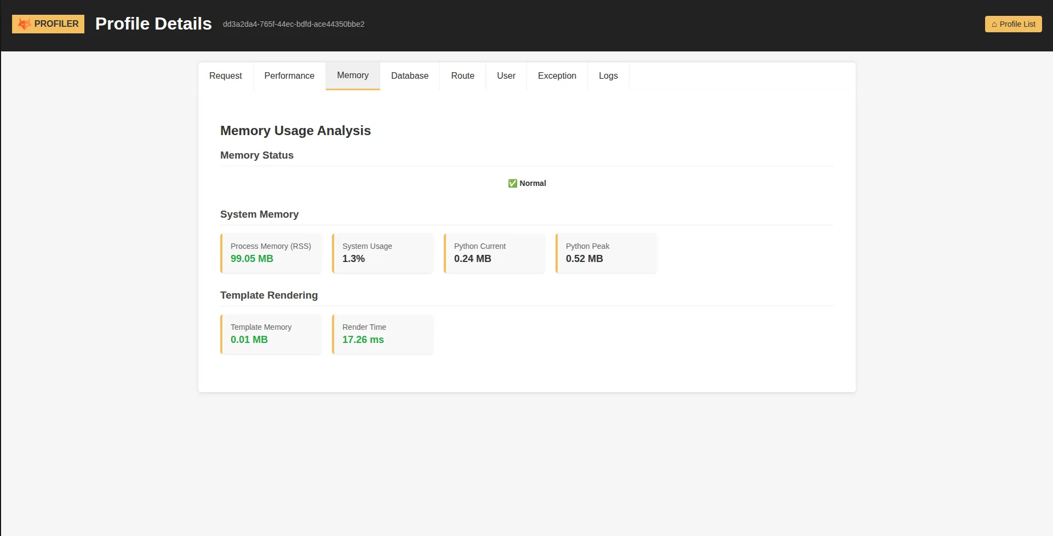Switch to the Request tab
The height and width of the screenshot is (536, 1053).
point(226,76)
